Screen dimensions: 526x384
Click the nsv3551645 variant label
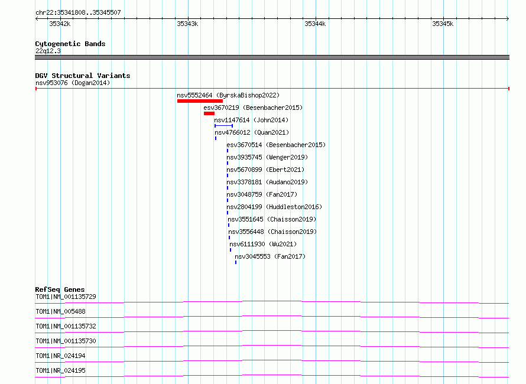(272, 219)
